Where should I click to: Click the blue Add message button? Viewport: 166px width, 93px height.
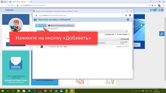click(x=41, y=25)
